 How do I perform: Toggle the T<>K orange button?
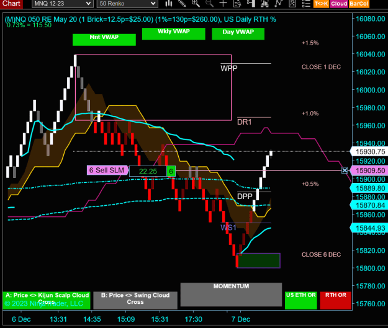tap(321, 4)
